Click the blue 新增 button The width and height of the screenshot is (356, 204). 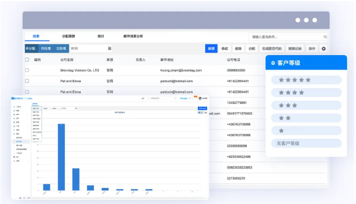211,49
